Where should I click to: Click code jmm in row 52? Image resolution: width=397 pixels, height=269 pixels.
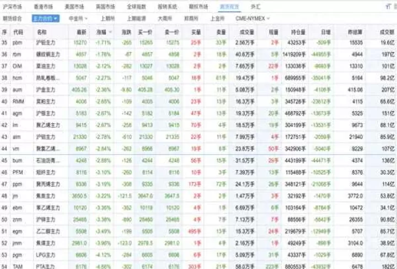[17, 243]
